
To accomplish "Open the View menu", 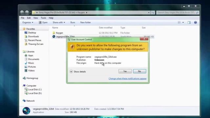I will [36, 18].
